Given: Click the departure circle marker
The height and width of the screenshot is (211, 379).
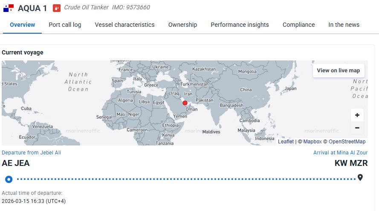Looking at the screenshot, I should 9,179.
